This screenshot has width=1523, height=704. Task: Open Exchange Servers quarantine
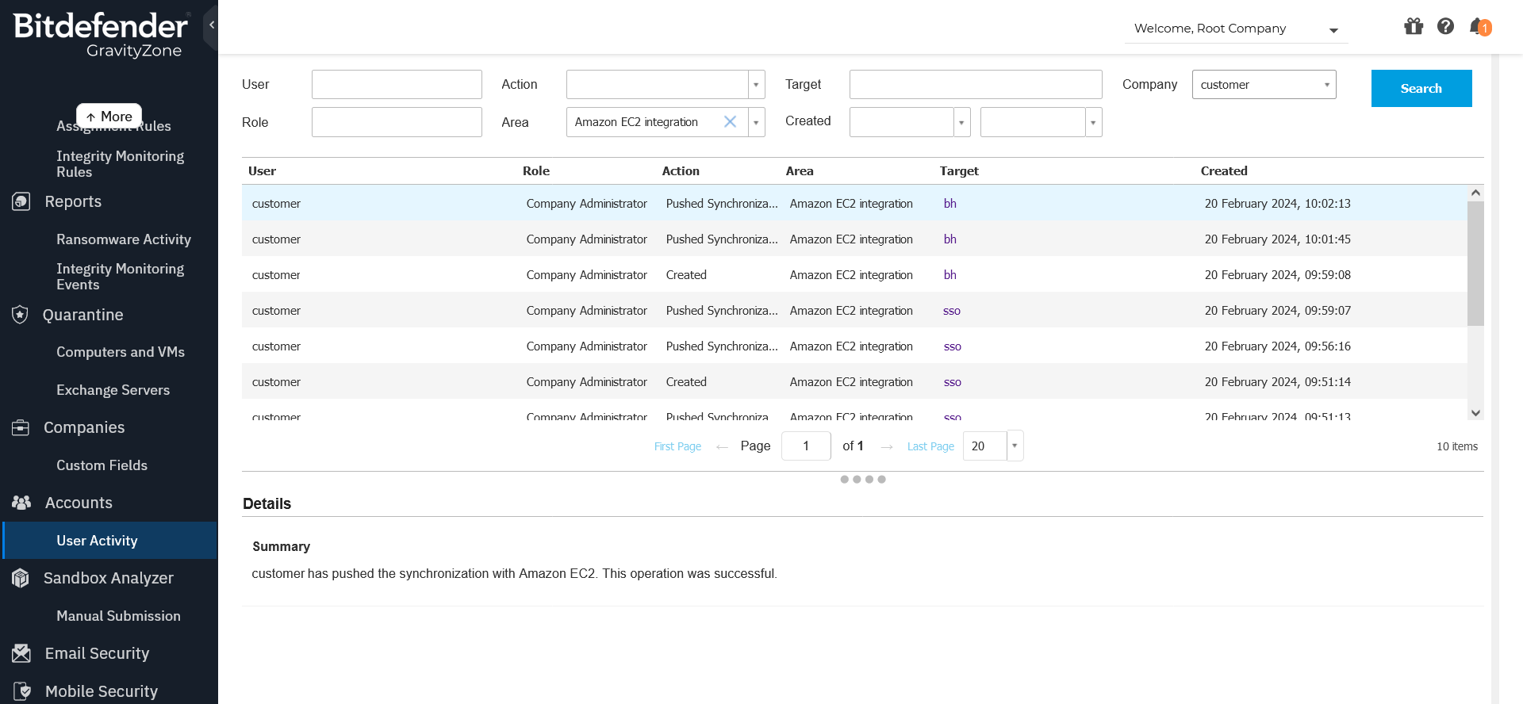point(113,390)
